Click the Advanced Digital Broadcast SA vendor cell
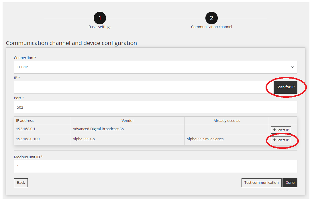Screen dimensions: 312x201 coord(128,130)
